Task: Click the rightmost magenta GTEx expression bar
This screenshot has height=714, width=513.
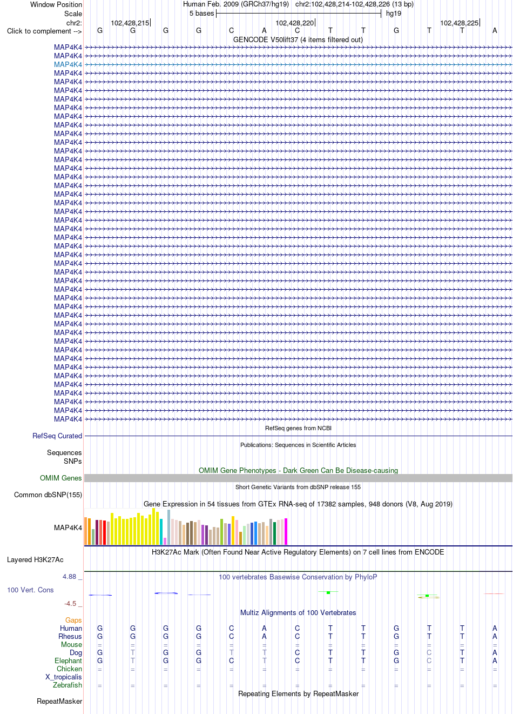Action: (286, 531)
